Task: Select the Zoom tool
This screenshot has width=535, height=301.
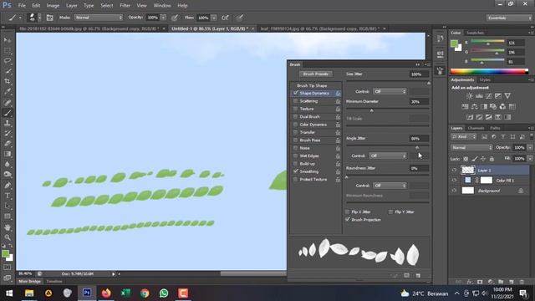Action: coord(8,237)
